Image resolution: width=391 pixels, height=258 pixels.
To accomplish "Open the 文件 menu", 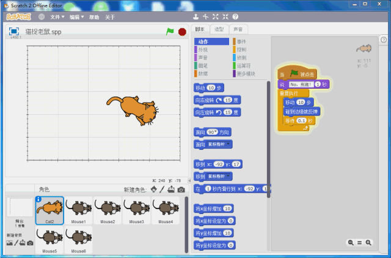I will point(57,17).
